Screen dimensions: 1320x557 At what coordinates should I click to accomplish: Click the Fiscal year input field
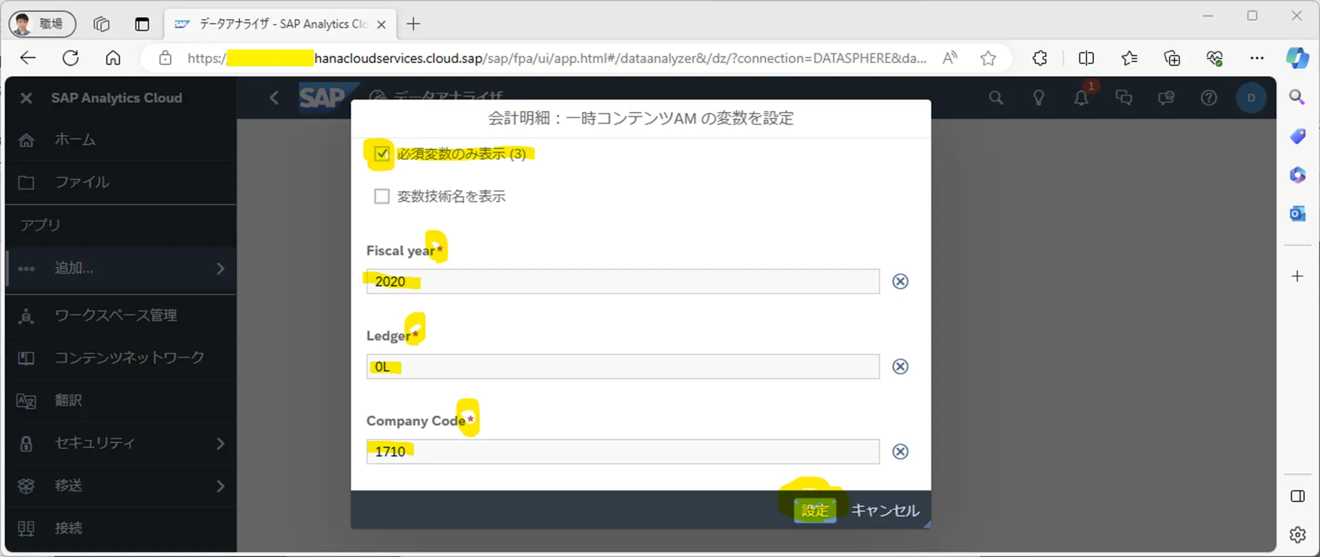[x=623, y=281]
